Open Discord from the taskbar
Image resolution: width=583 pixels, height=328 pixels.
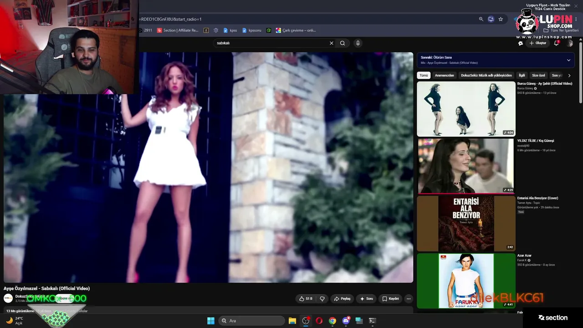(346, 321)
